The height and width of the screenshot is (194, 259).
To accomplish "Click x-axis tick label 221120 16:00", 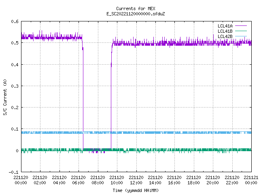I will [174, 180].
